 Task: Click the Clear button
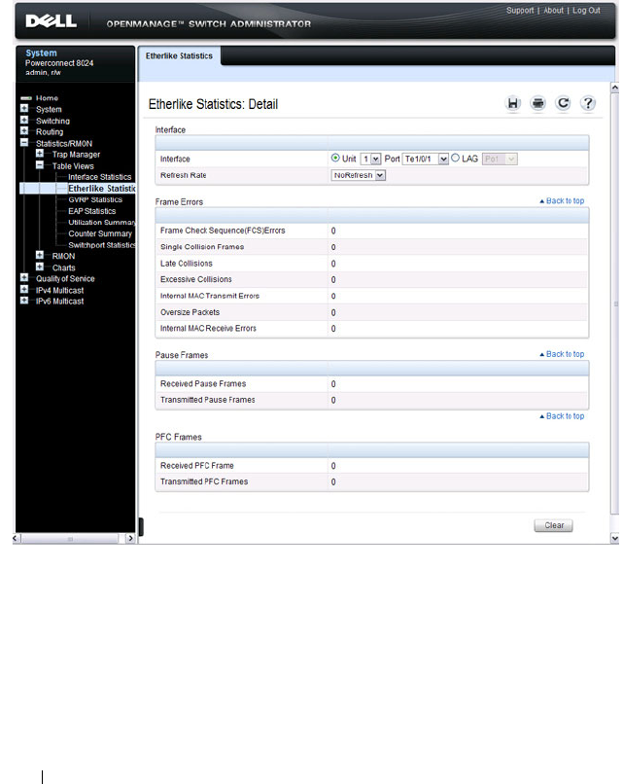tap(554, 525)
